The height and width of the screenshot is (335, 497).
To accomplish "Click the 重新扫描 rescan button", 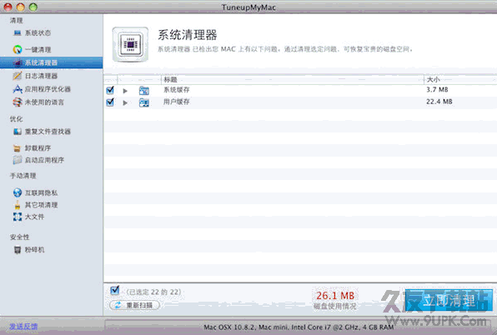I will coord(134,305).
